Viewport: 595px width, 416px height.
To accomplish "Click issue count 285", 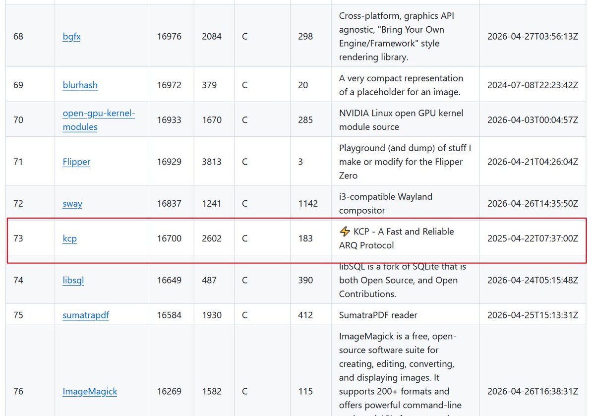I will [x=305, y=120].
